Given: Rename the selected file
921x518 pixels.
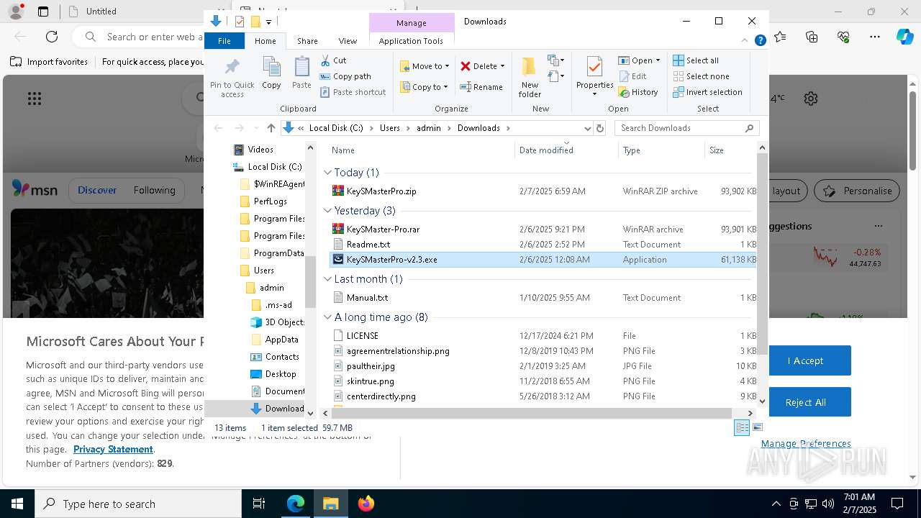Looking at the screenshot, I should pyautogui.click(x=481, y=87).
